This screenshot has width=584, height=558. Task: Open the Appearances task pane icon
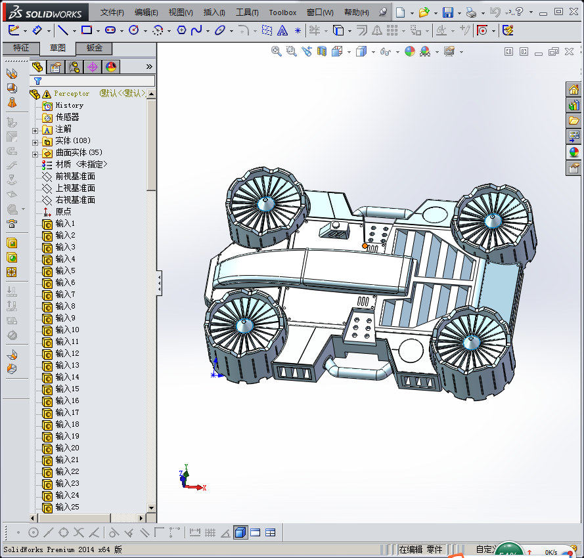point(573,152)
